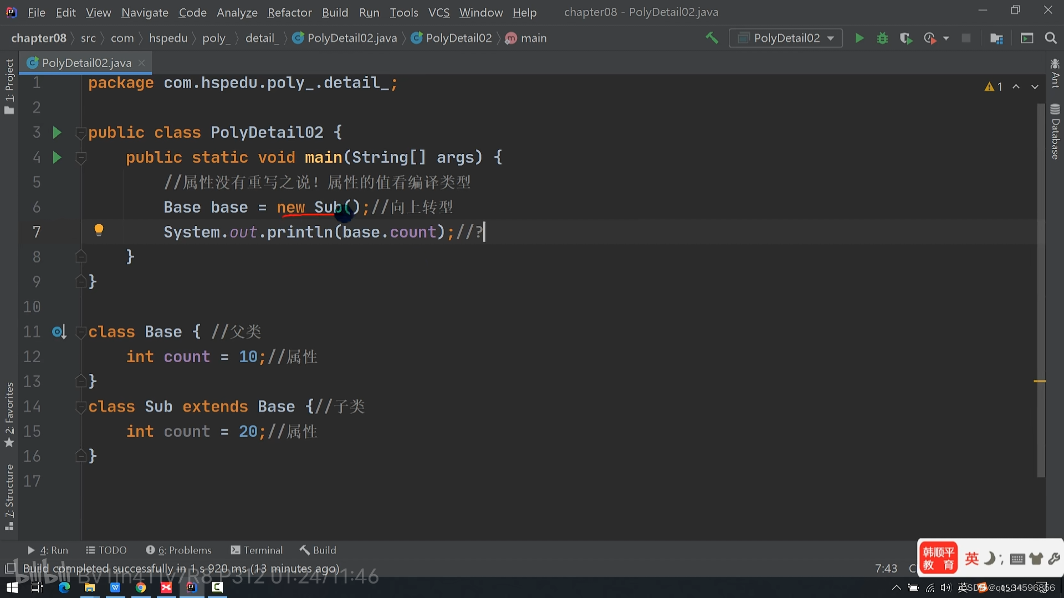
Task: Collapse the PolyDetail02 class fold marker
Action: [x=81, y=133]
